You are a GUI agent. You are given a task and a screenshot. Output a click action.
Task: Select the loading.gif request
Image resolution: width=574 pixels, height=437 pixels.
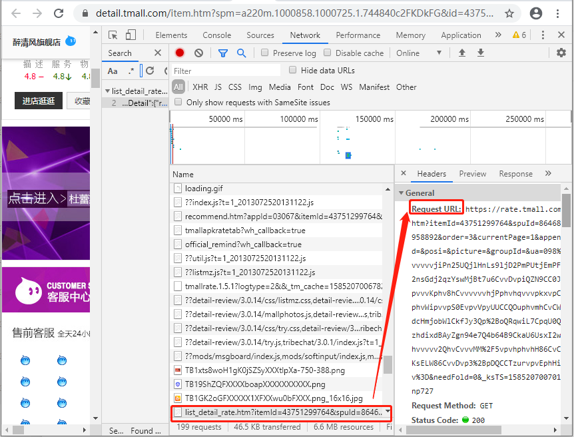point(278,189)
